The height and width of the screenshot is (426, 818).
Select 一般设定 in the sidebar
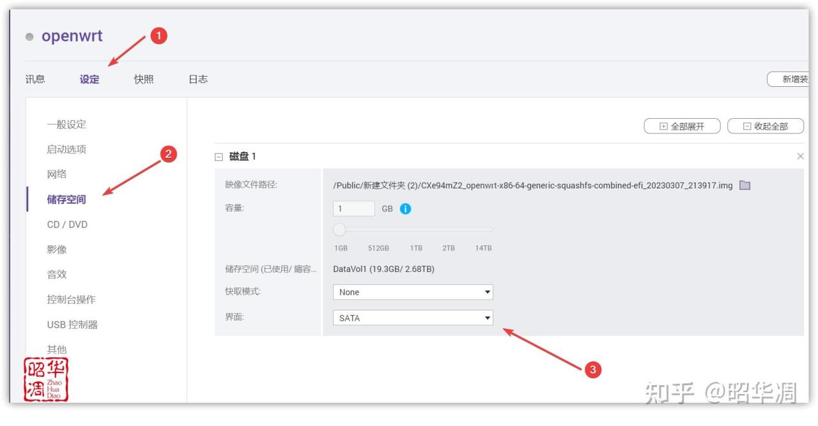[x=66, y=125]
